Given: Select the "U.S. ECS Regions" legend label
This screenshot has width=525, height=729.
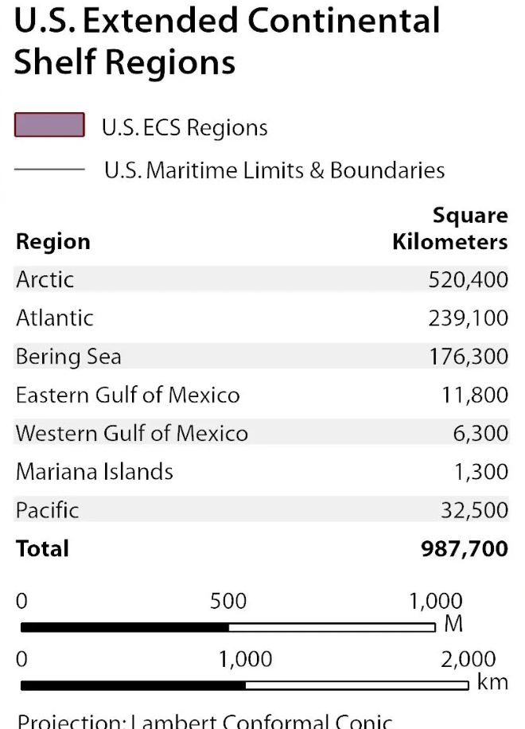Looking at the screenshot, I should coord(185,127).
